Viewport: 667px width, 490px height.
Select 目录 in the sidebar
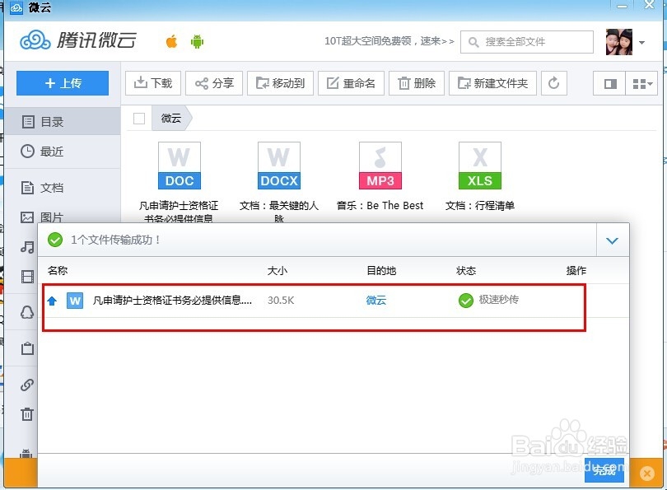[x=62, y=122]
